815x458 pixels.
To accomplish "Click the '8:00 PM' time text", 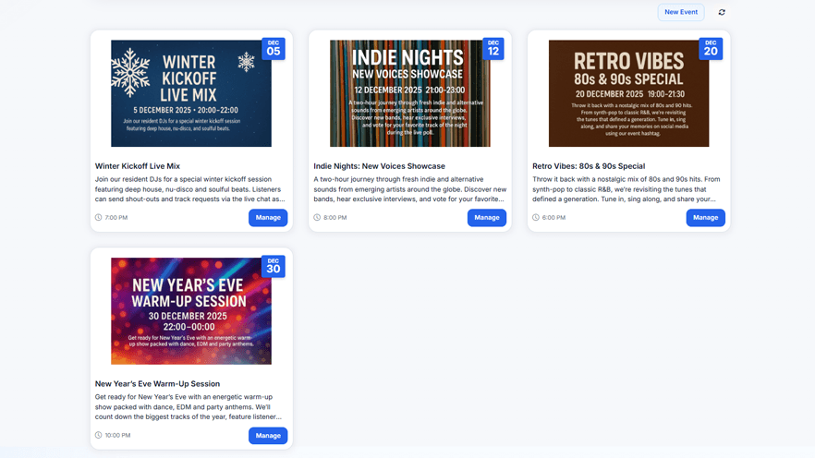I will [x=335, y=218].
